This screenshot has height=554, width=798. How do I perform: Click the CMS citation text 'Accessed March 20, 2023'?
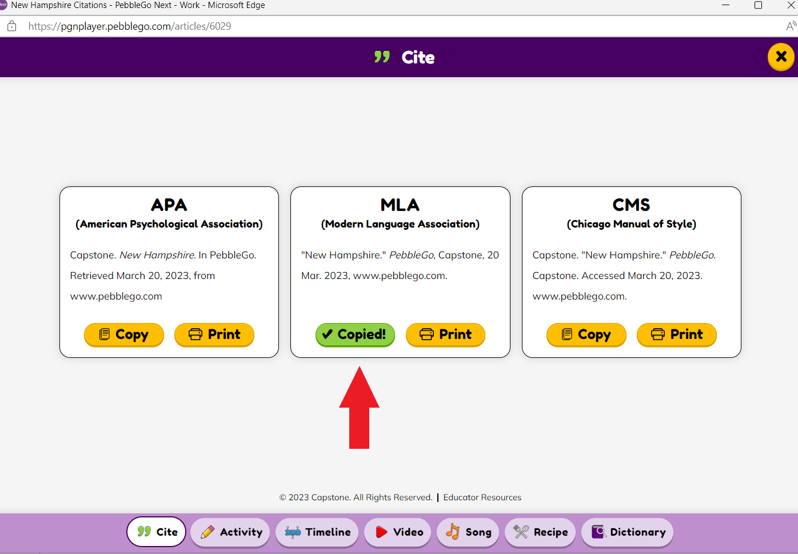641,276
